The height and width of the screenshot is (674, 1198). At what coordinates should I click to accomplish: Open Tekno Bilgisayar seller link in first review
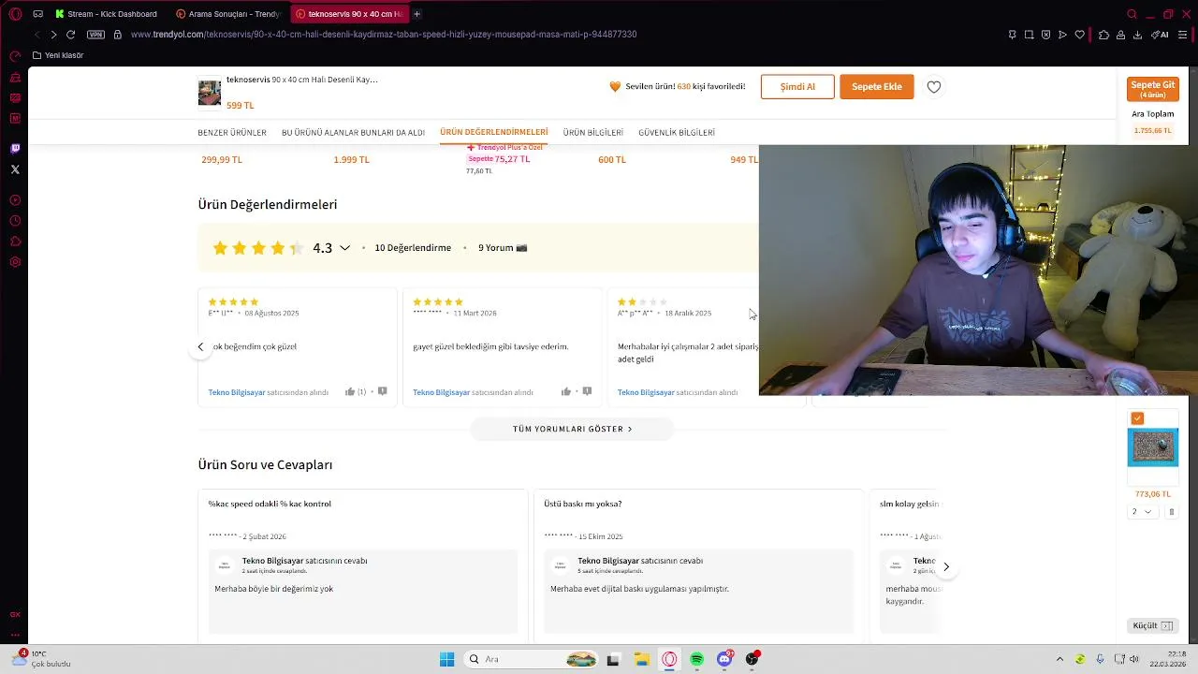[x=237, y=392]
